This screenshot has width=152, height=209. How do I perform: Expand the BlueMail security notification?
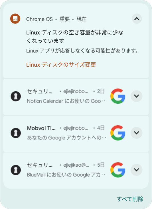click(x=137, y=170)
